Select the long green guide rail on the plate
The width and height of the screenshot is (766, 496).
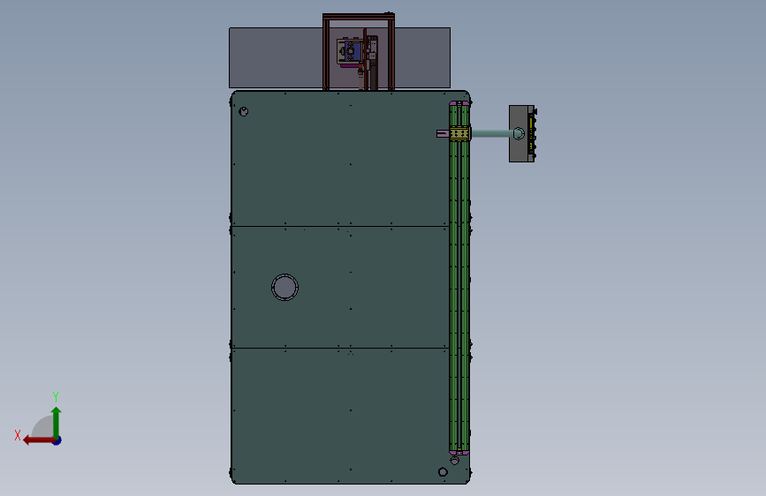pos(459,278)
